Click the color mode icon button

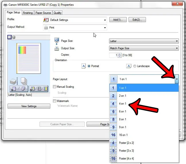[x=39, y=89]
